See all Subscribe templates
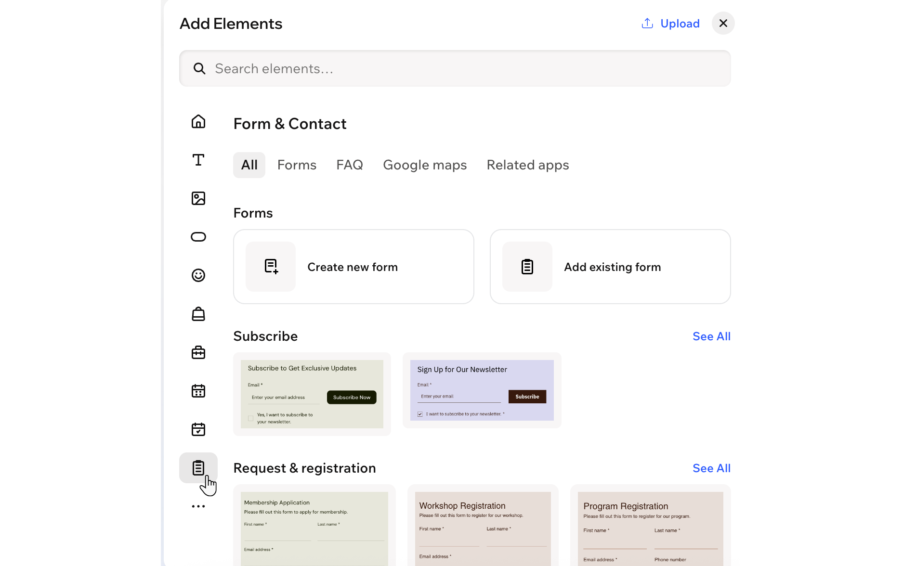The height and width of the screenshot is (566, 916). click(711, 336)
